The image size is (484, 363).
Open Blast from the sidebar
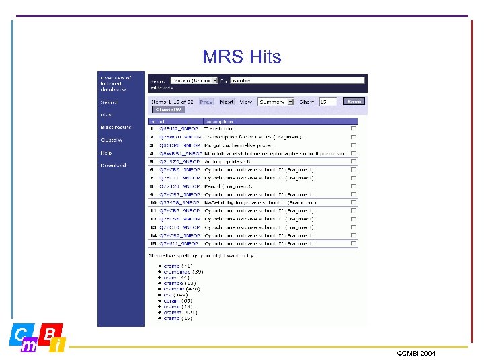click(106, 115)
